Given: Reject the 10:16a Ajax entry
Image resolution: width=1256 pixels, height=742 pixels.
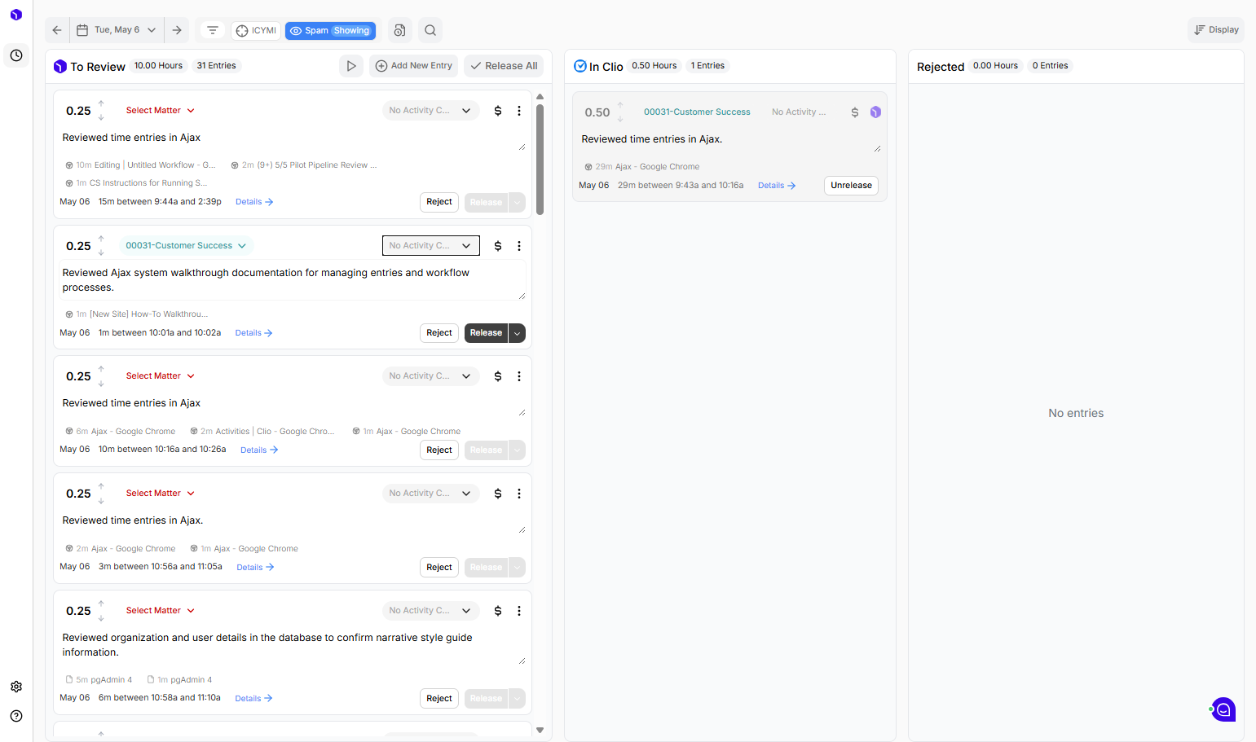Looking at the screenshot, I should (x=439, y=450).
